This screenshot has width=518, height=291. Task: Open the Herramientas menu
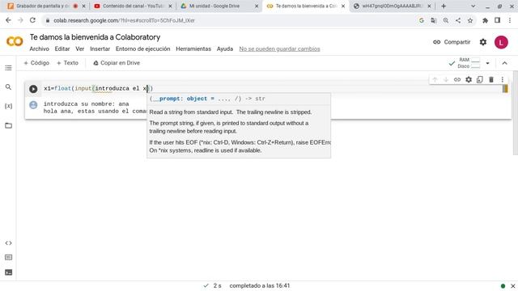click(193, 48)
